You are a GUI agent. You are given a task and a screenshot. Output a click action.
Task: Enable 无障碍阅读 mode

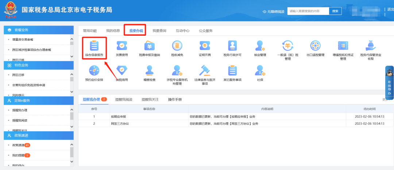click(273, 12)
